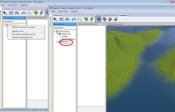Choose the move object tool in back window
This screenshot has height=112, width=175.
tap(11, 13)
